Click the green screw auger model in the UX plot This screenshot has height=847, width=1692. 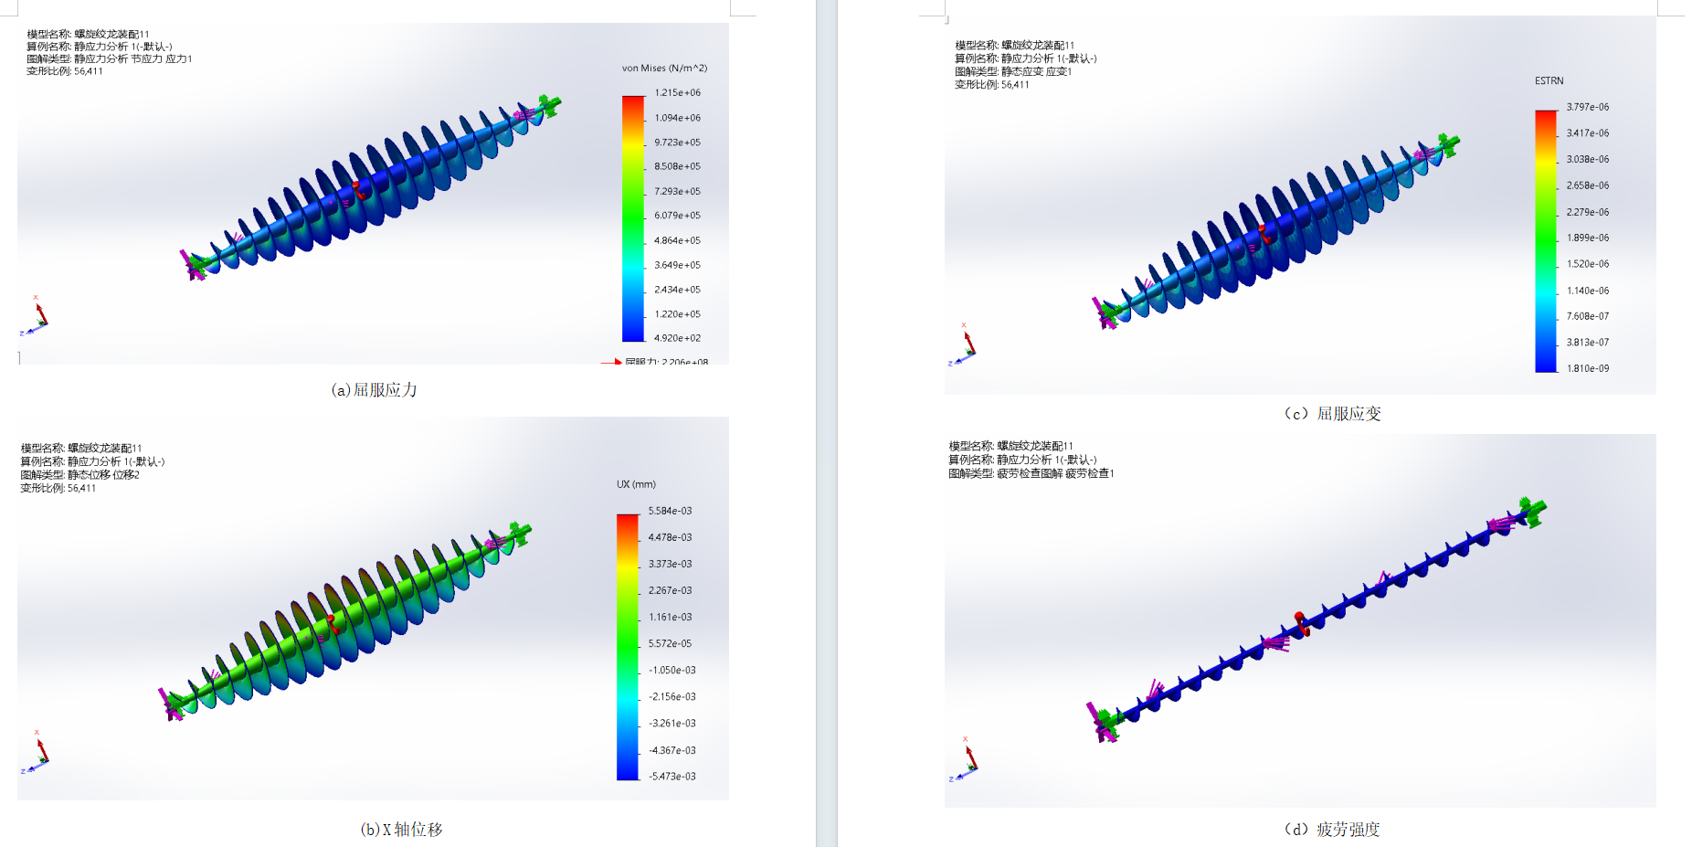coord(344,621)
